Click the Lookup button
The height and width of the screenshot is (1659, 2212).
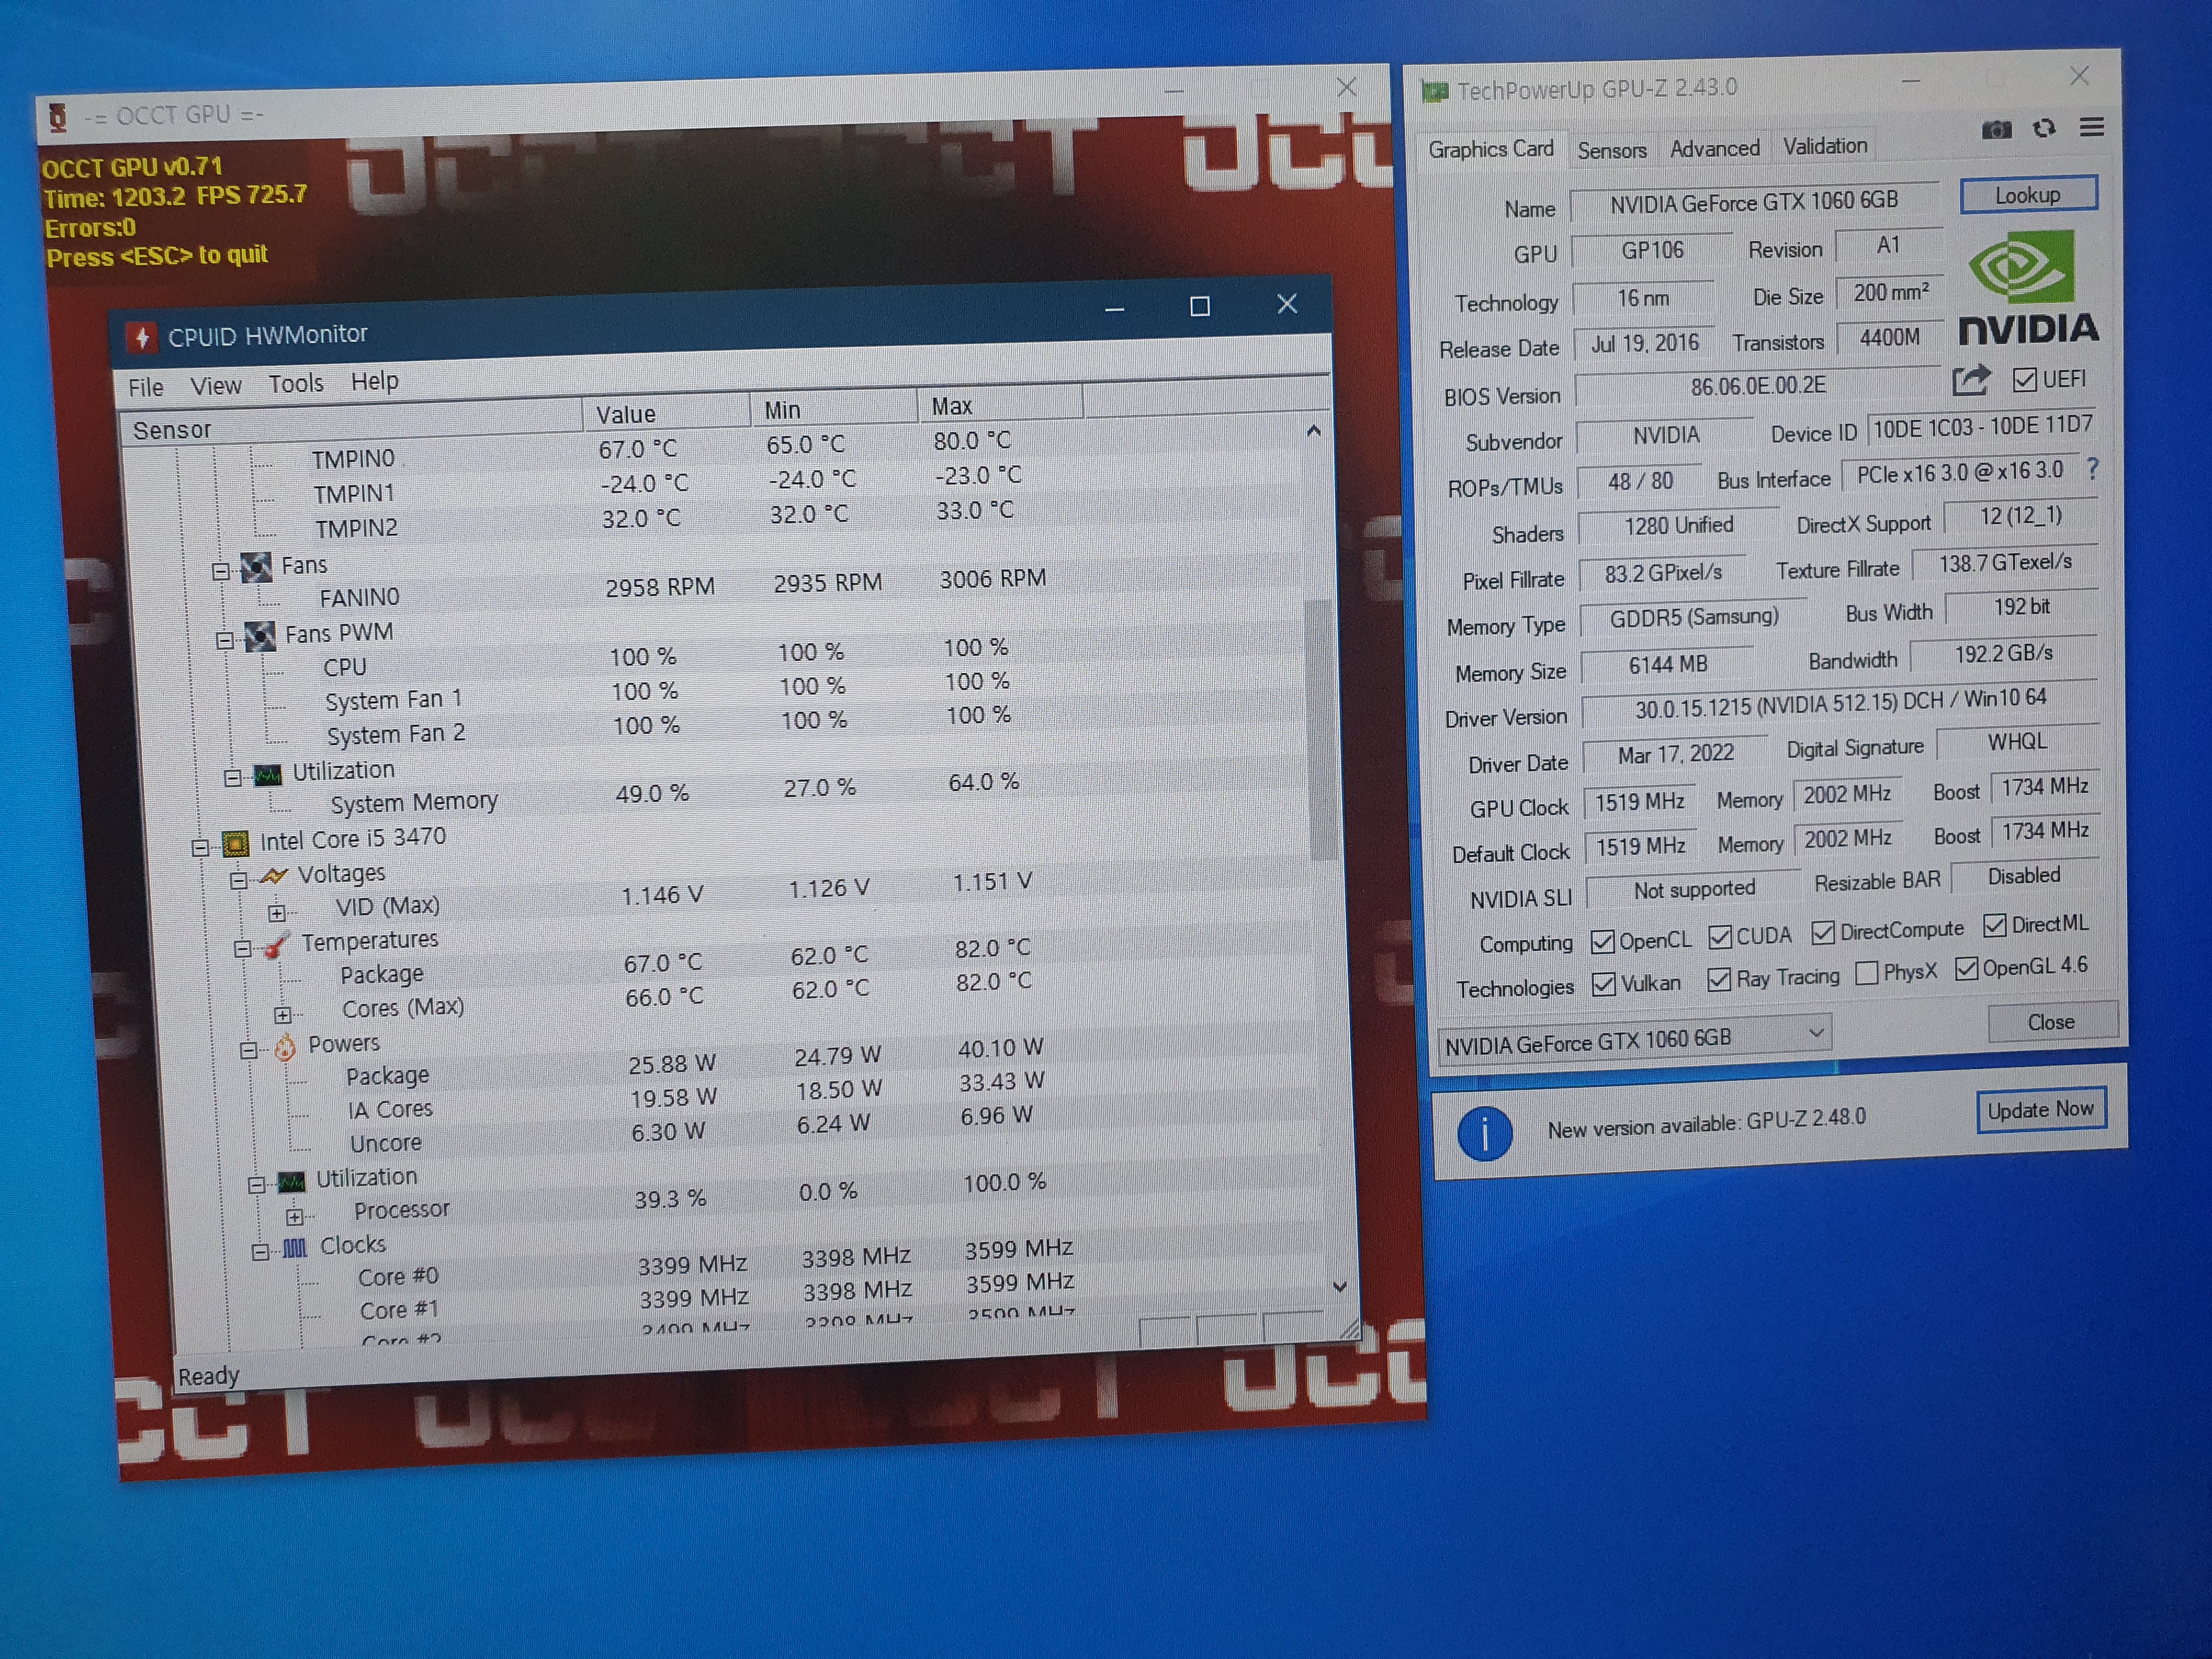2028,195
